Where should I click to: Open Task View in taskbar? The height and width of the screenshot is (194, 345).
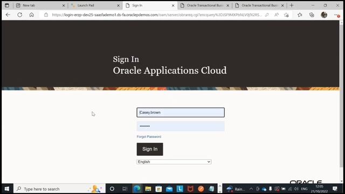coord(125,189)
